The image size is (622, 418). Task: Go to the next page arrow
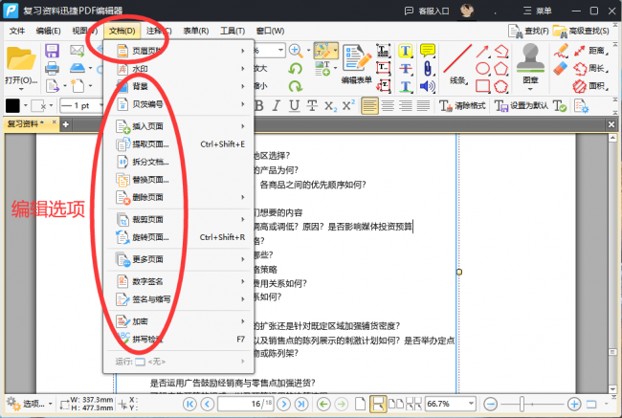click(283, 404)
